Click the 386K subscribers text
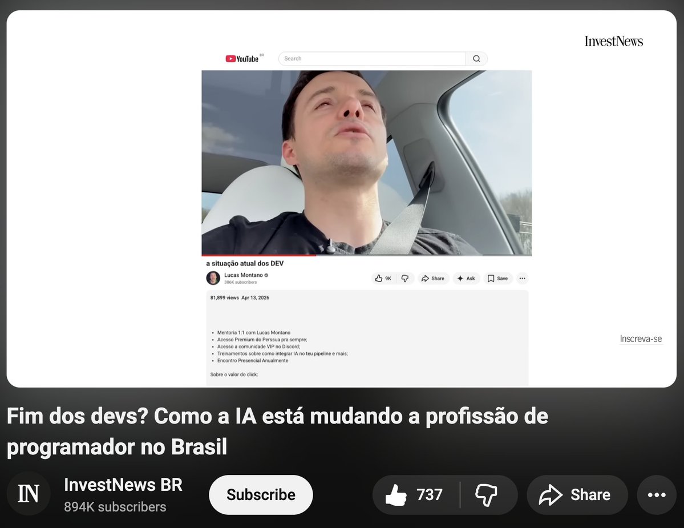The width and height of the screenshot is (684, 528). coord(240,283)
